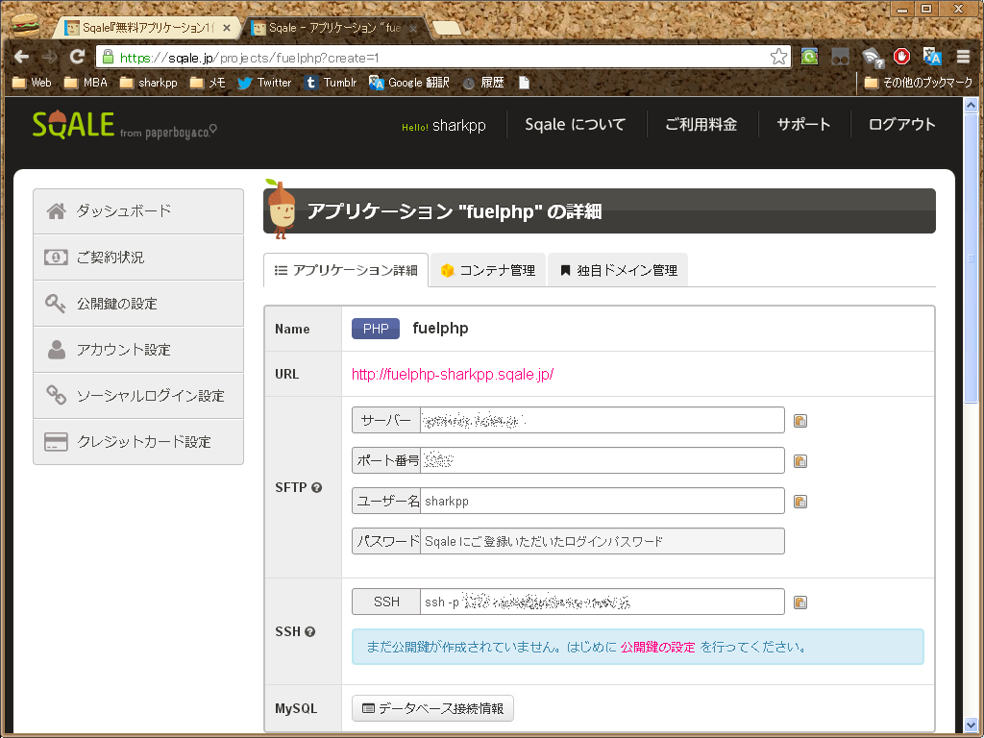Reload the page with the refresh icon
Viewport: 984px width, 738px height.
click(77, 57)
